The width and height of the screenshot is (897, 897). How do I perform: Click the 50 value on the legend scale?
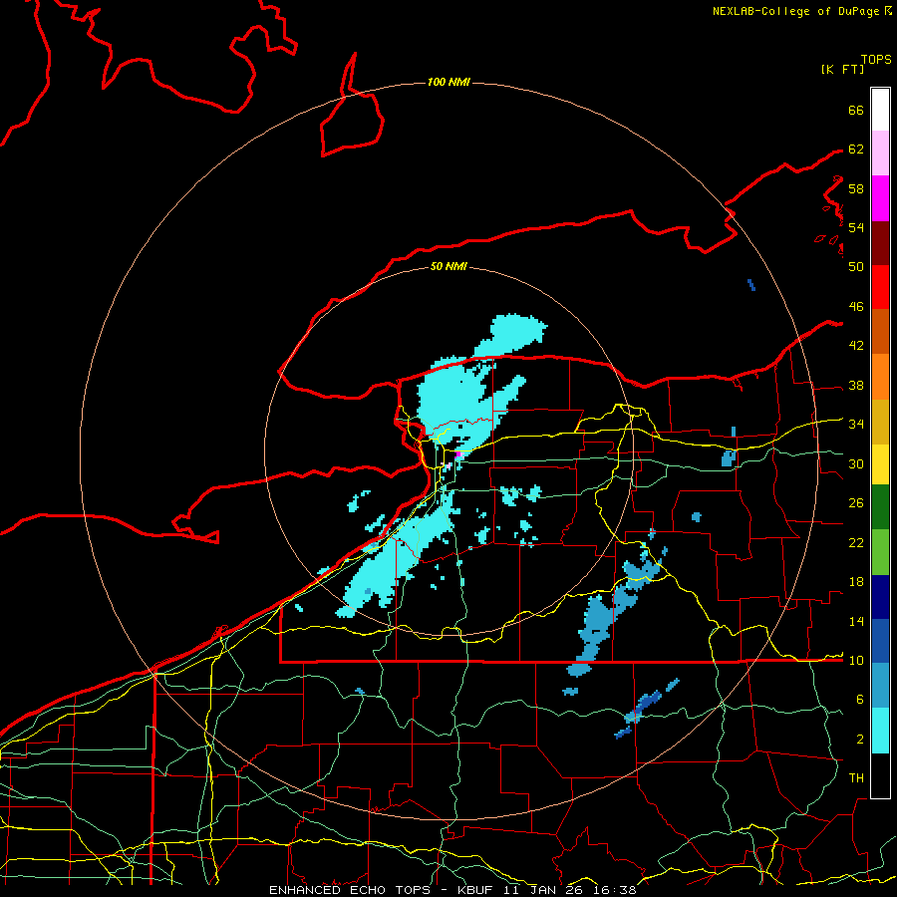(x=856, y=266)
